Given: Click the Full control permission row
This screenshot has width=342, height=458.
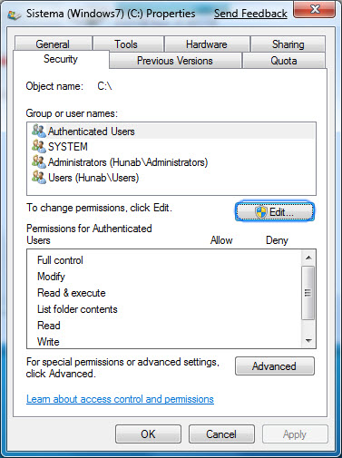Looking at the screenshot, I should pos(165,260).
